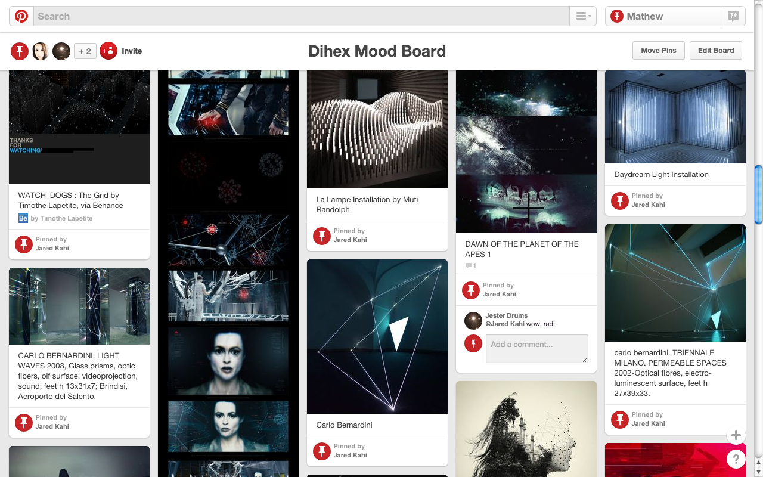Screen dimensions: 763x477
Task: Click the 'La Lampe Installation by Muti Randolph' caption
Action: [367, 205]
